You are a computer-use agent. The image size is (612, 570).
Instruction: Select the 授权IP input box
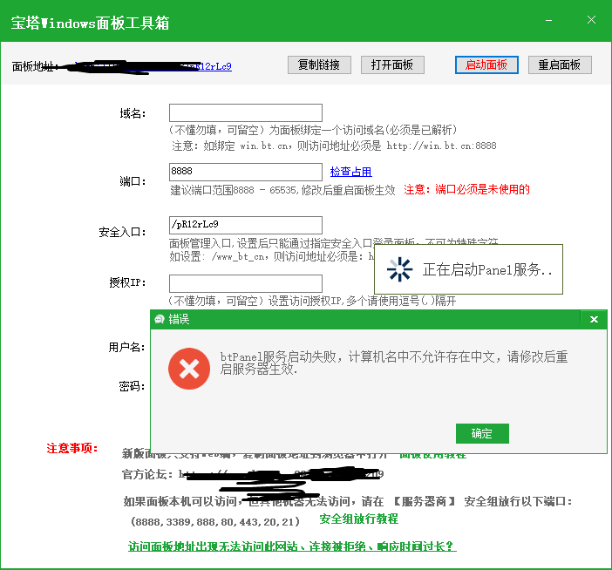pos(246,283)
